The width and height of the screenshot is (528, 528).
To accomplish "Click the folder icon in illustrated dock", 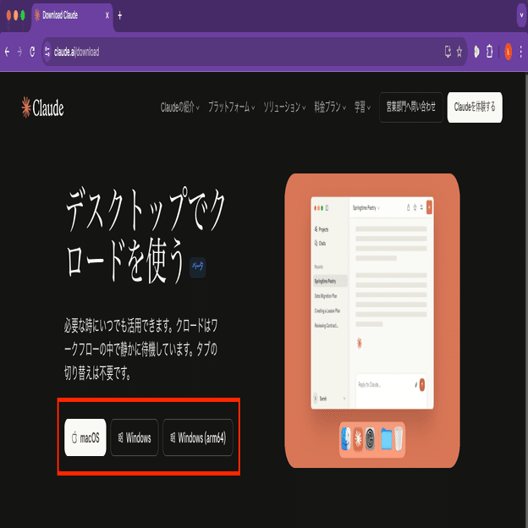I will [x=386, y=439].
